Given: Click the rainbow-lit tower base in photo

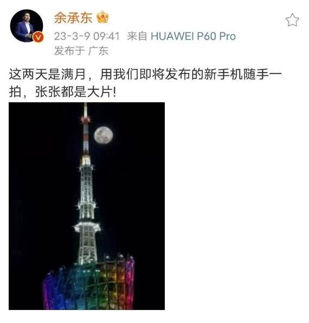Looking at the screenshot, I should [89, 284].
